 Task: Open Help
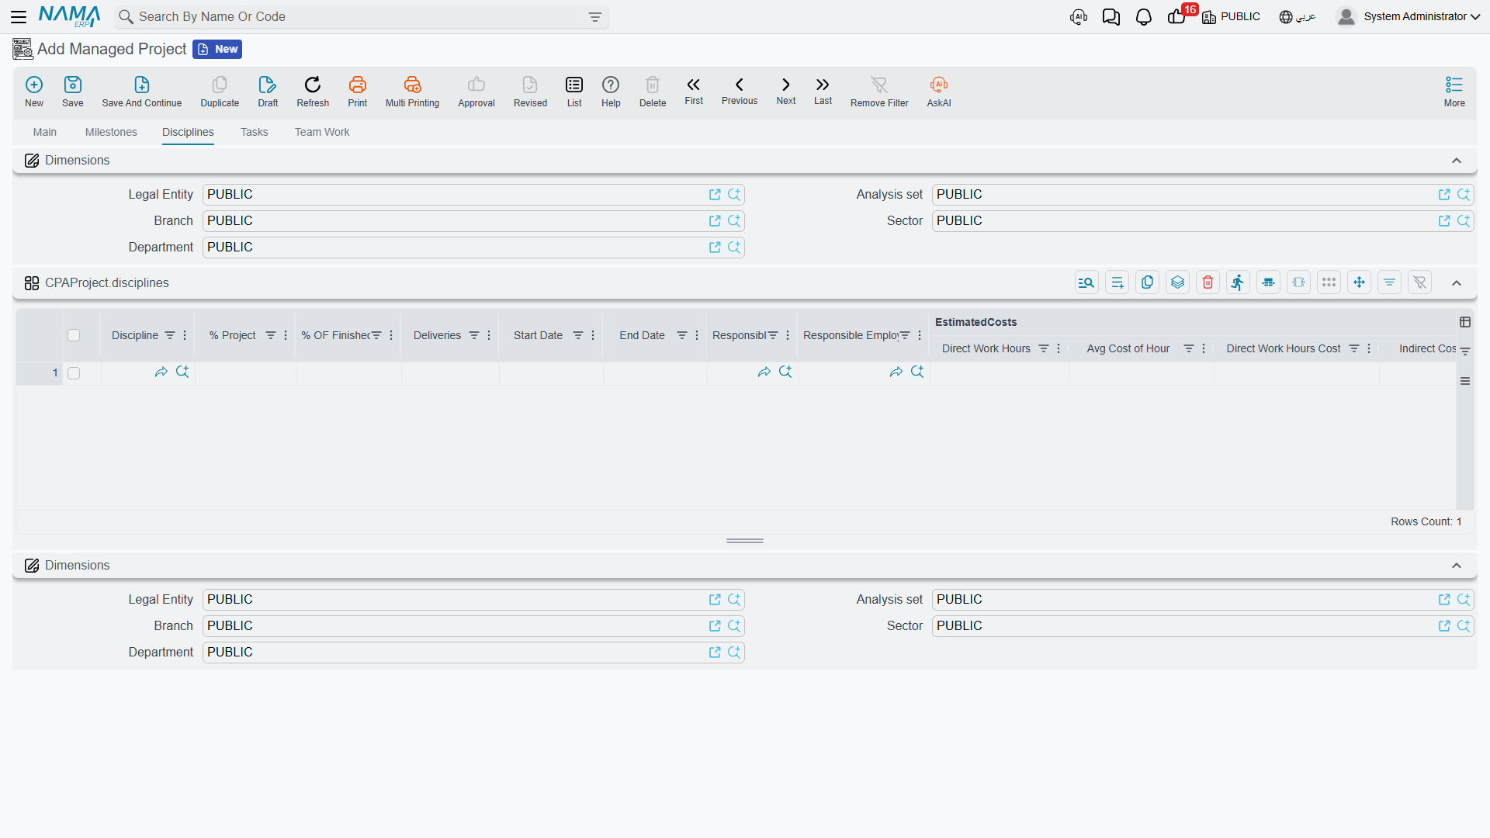611,92
